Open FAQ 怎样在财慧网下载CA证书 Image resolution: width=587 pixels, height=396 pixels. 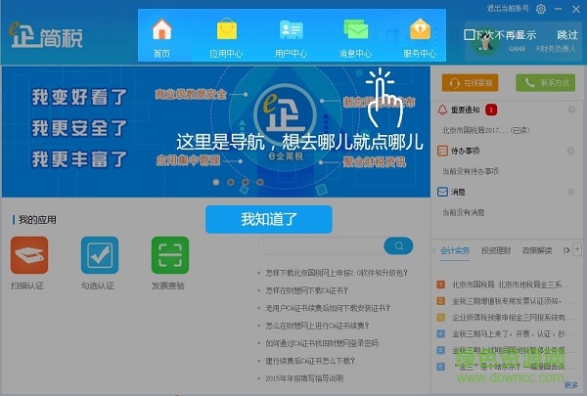tap(306, 290)
